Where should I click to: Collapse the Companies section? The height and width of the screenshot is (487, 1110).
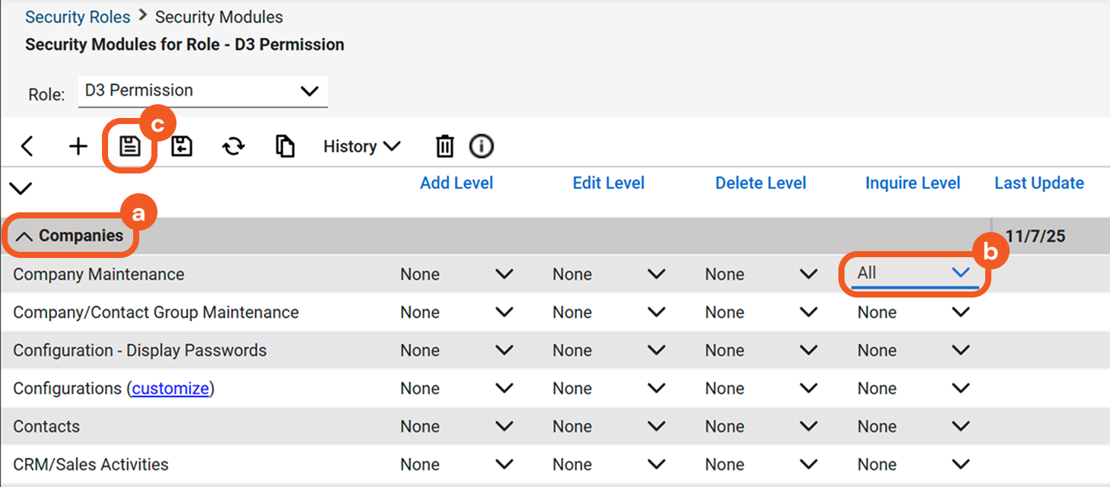pyautogui.click(x=72, y=236)
